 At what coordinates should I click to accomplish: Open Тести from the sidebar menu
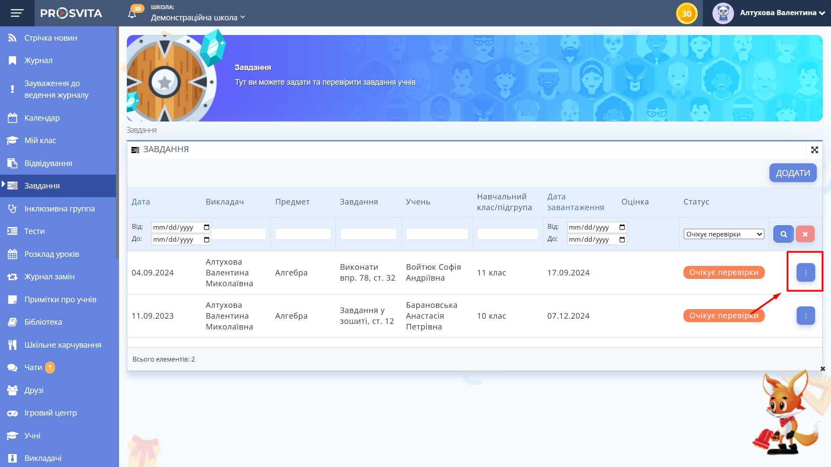point(34,231)
